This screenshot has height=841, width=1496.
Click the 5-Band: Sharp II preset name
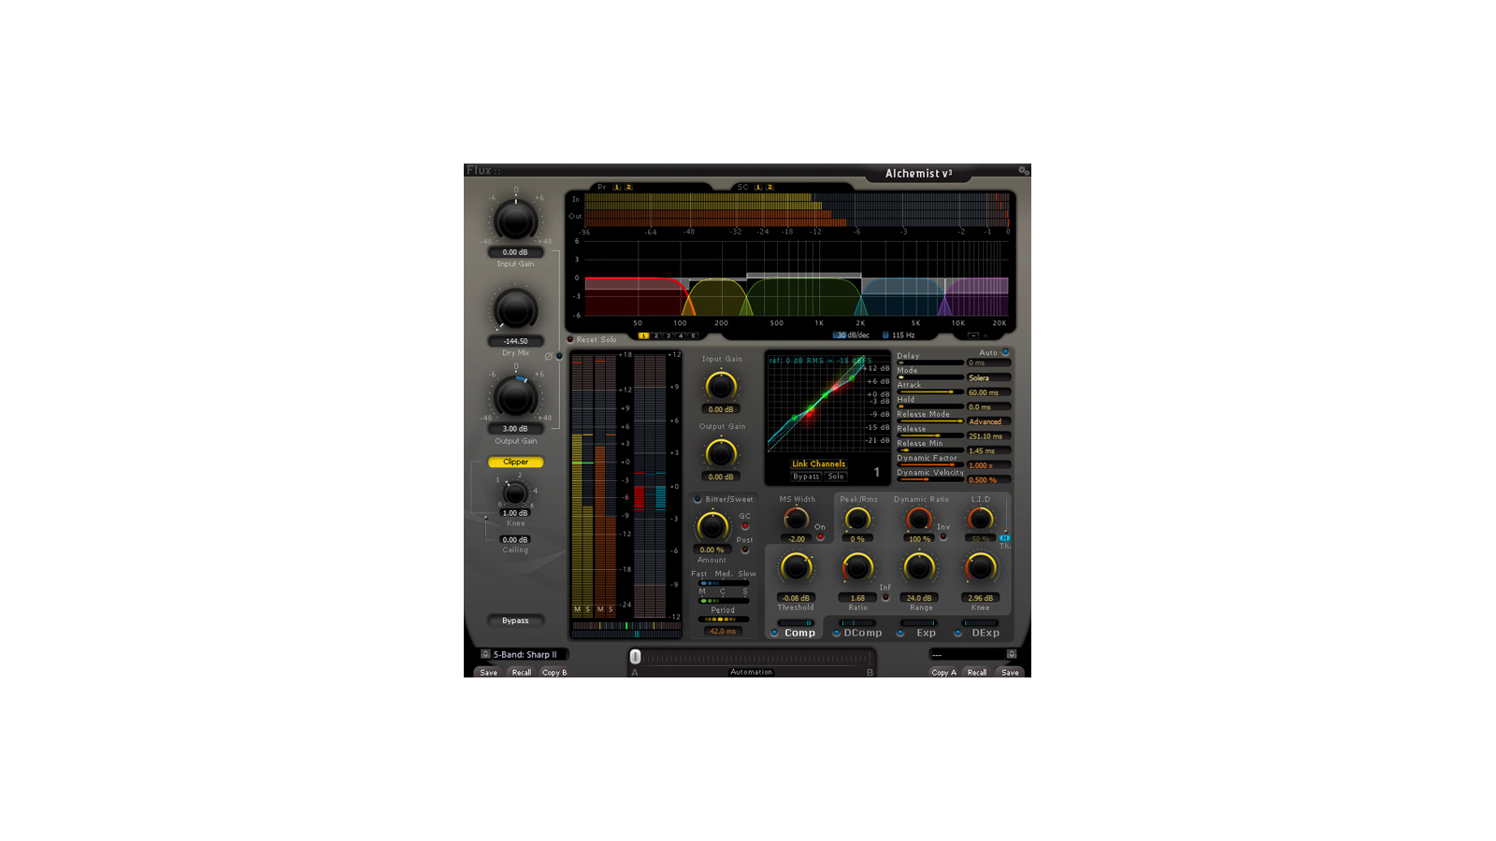pyautogui.click(x=525, y=654)
